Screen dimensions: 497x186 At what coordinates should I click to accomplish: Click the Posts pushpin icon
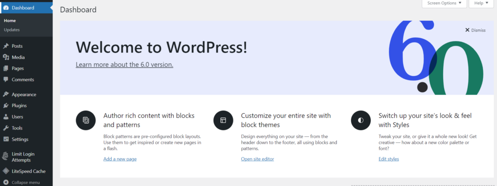(6, 46)
